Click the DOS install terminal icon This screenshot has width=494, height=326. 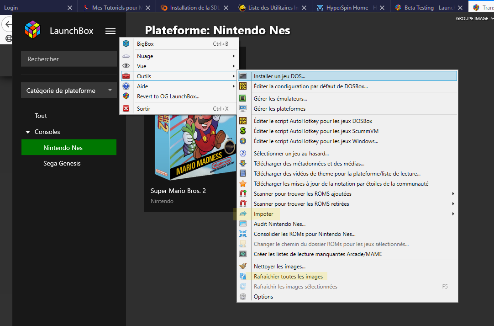243,76
